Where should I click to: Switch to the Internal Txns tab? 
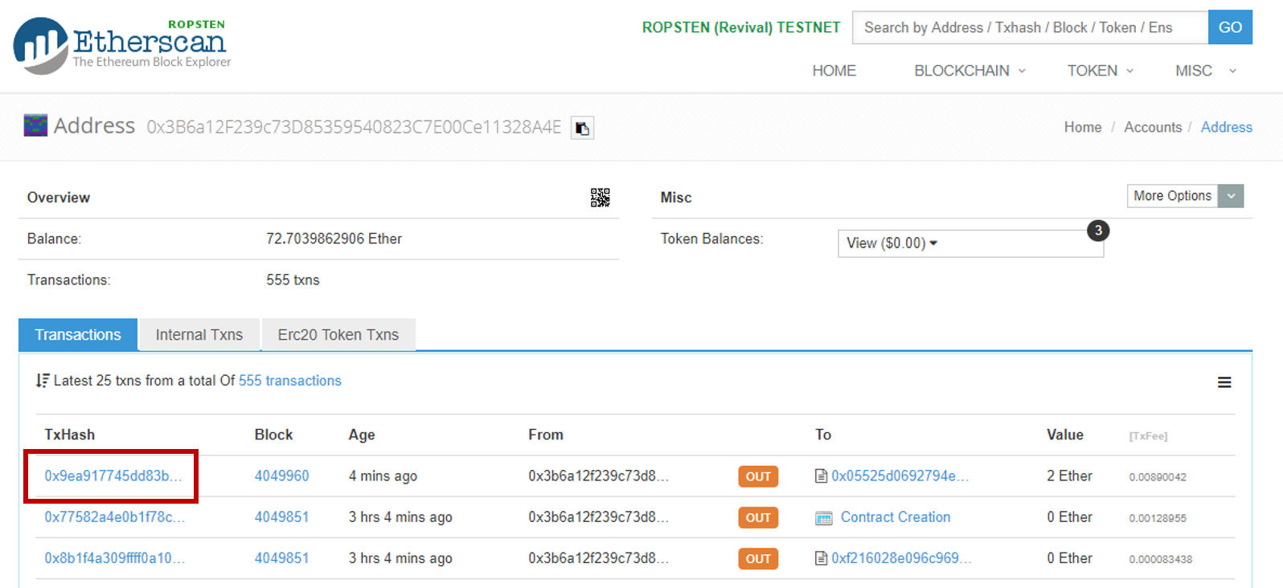click(199, 335)
